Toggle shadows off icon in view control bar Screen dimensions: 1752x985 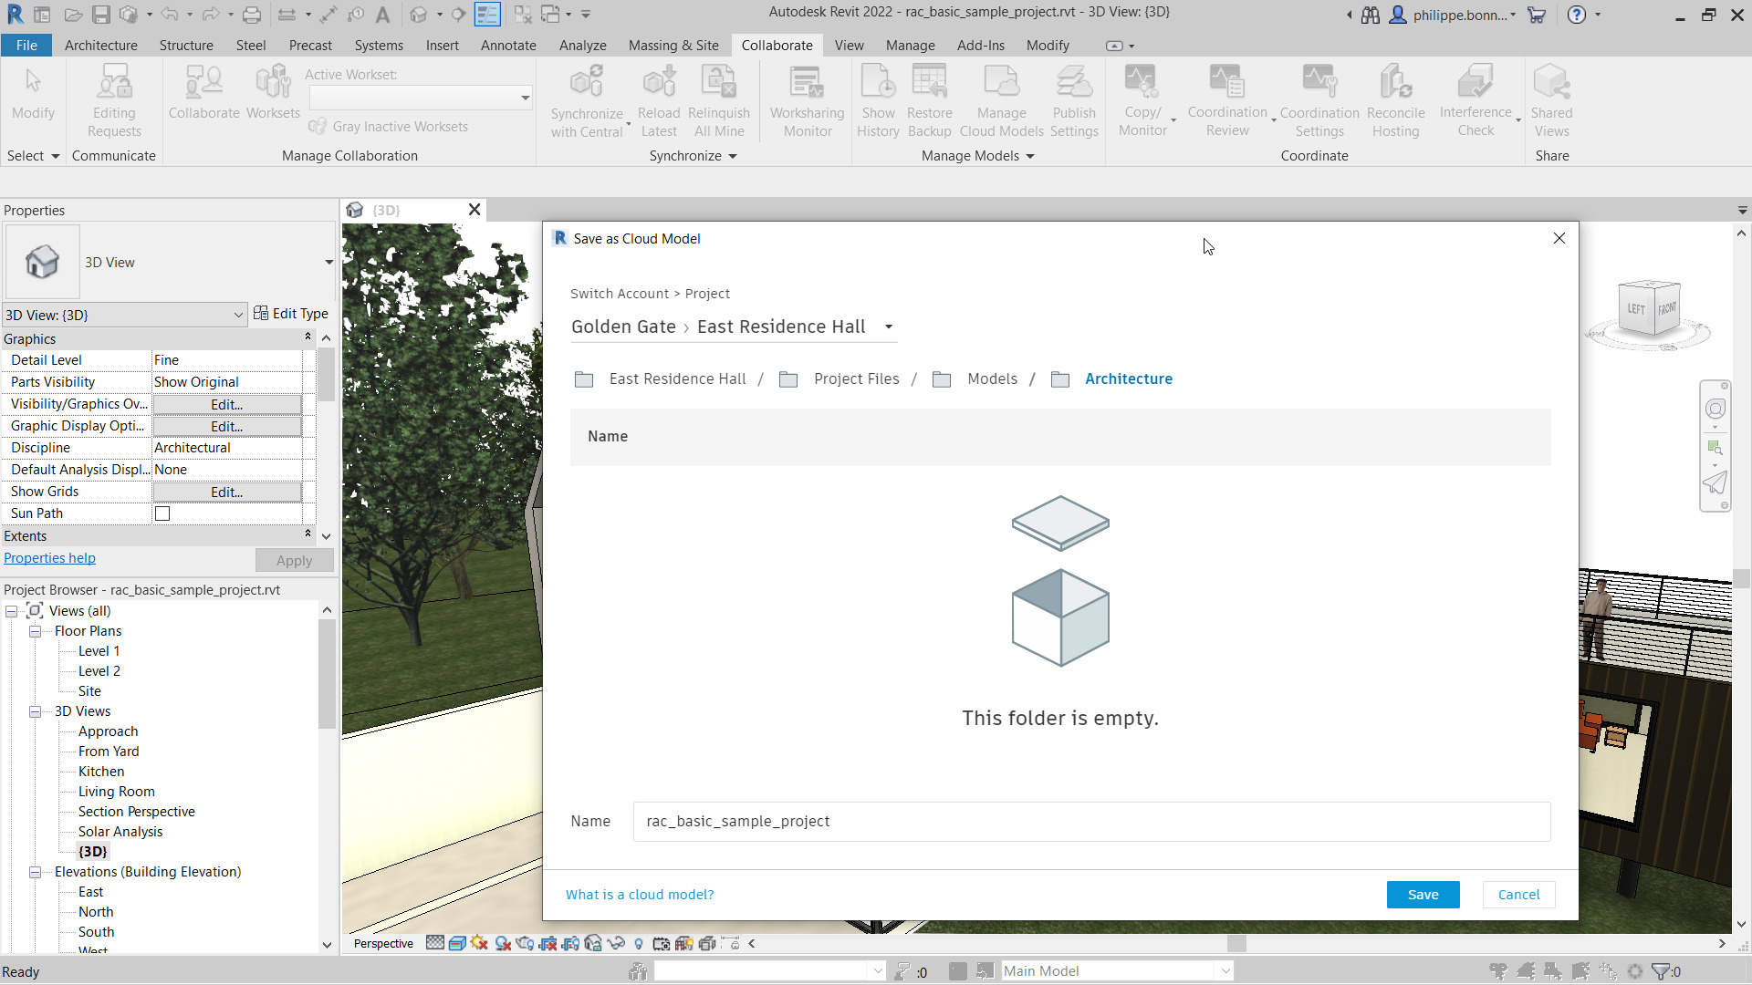pyautogui.click(x=503, y=943)
